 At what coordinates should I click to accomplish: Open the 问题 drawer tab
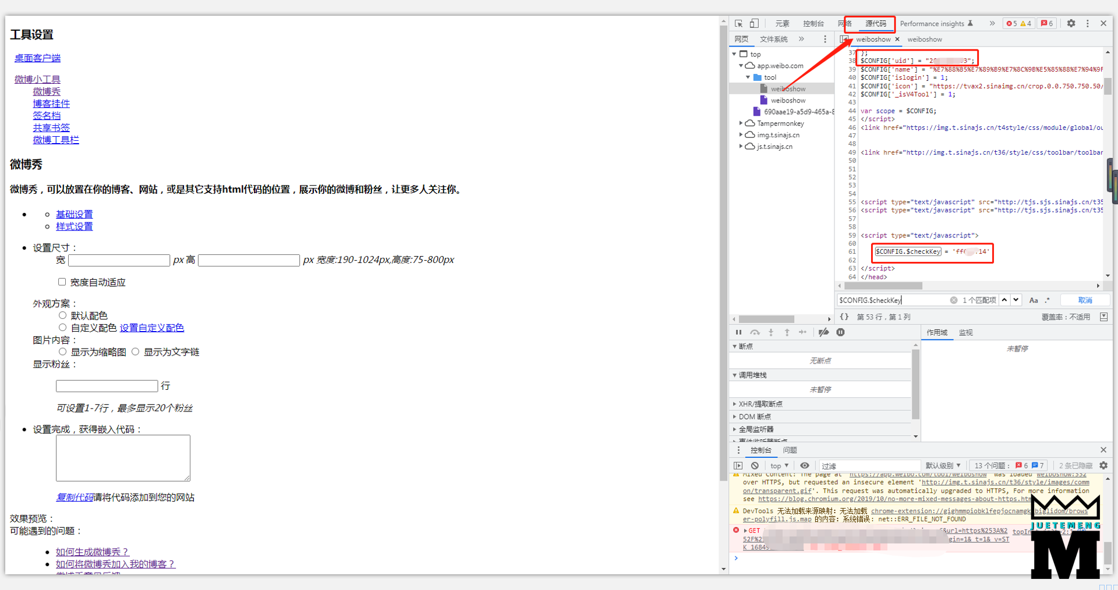click(790, 450)
